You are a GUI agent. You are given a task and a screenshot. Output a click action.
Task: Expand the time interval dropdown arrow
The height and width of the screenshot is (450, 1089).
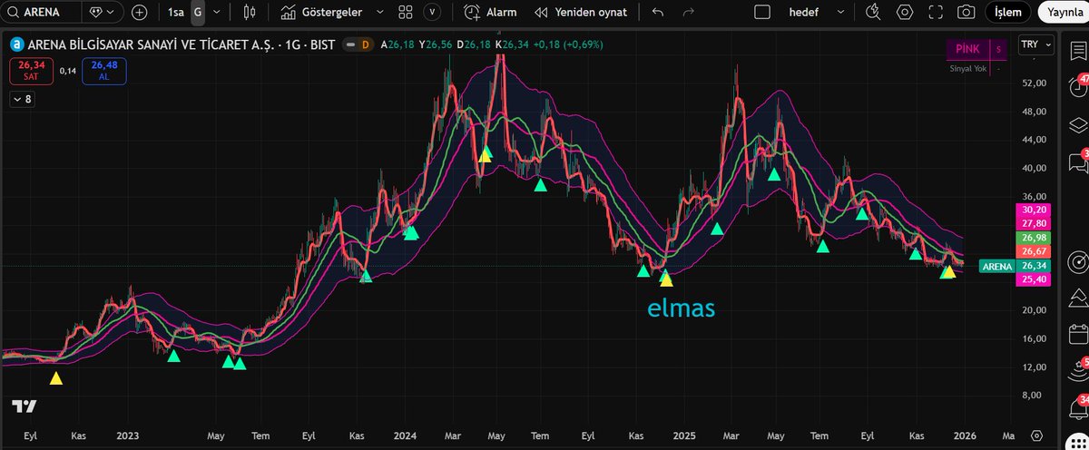click(216, 12)
